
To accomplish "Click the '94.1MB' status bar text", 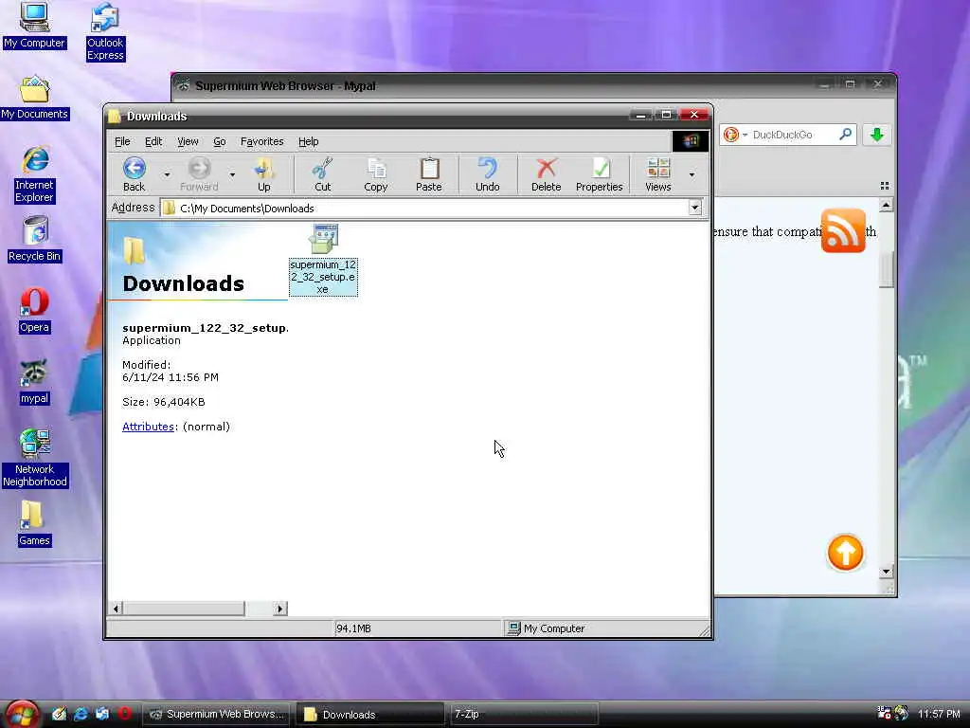I will (353, 628).
